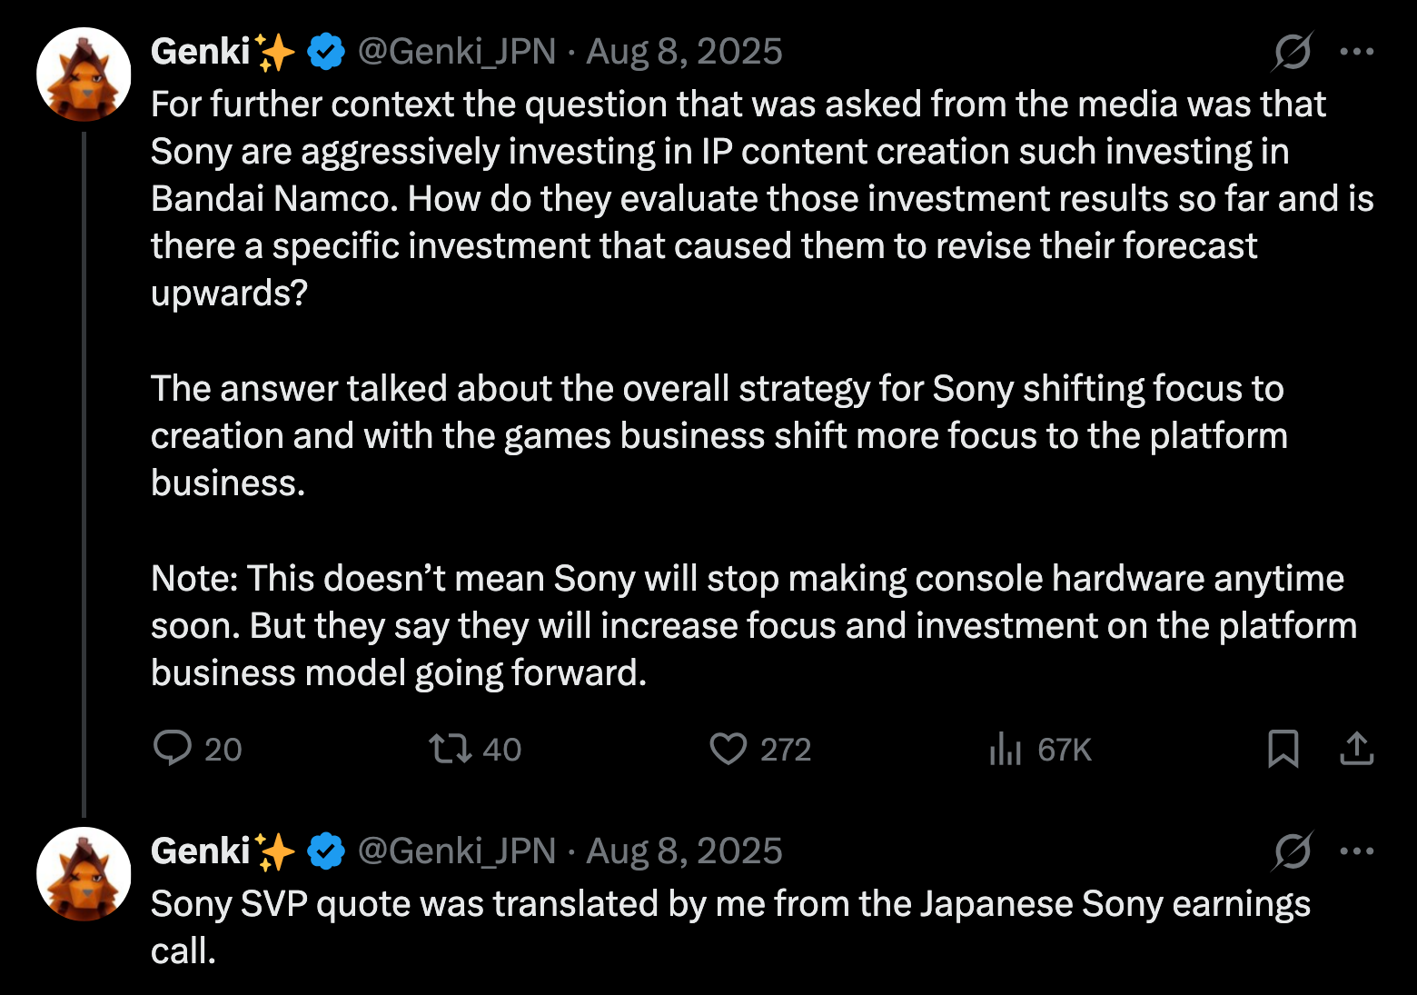The width and height of the screenshot is (1417, 995).
Task: Open Genki avatar on second tweet
Action: (x=84, y=874)
